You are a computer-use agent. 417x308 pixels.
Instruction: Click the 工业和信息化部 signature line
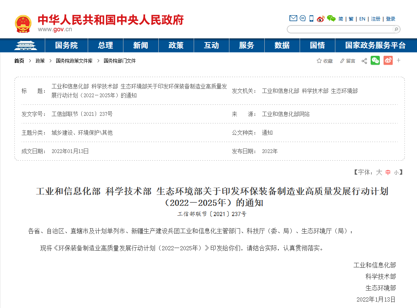click(374, 265)
